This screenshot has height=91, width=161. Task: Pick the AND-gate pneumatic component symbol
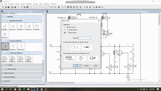click(x=81, y=58)
